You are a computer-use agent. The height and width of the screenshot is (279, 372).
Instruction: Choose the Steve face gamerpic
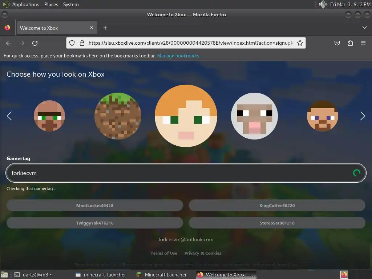pyautogui.click(x=323, y=116)
